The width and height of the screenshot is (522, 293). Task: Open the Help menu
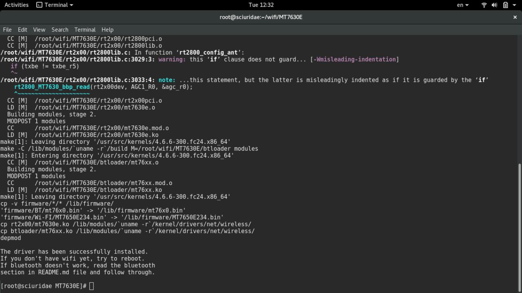click(107, 30)
